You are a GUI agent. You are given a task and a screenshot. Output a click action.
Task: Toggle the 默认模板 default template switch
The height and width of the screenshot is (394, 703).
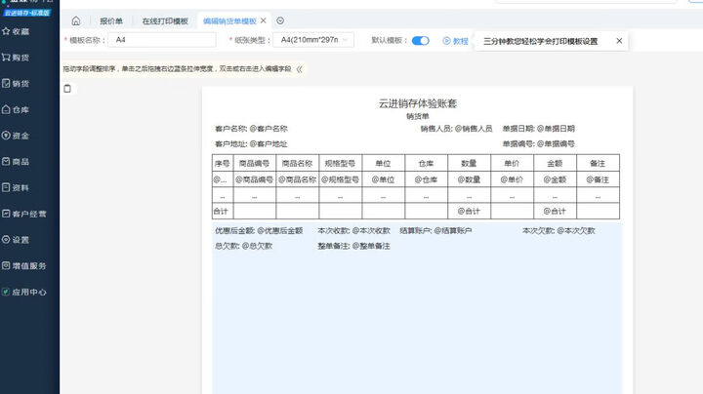point(420,41)
